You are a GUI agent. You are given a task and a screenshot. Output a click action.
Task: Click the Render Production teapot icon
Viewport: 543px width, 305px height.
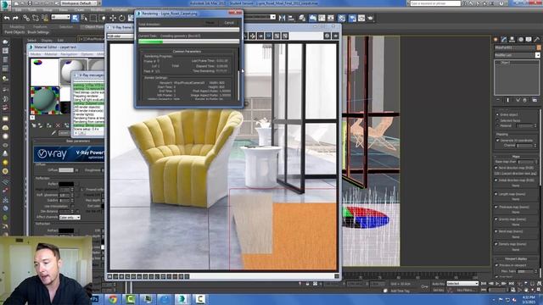[370, 18]
